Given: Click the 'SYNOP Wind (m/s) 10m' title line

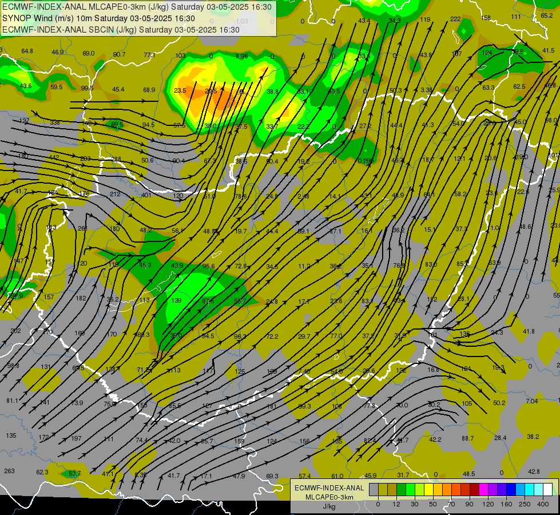Looking at the screenshot, I should click(x=98, y=18).
